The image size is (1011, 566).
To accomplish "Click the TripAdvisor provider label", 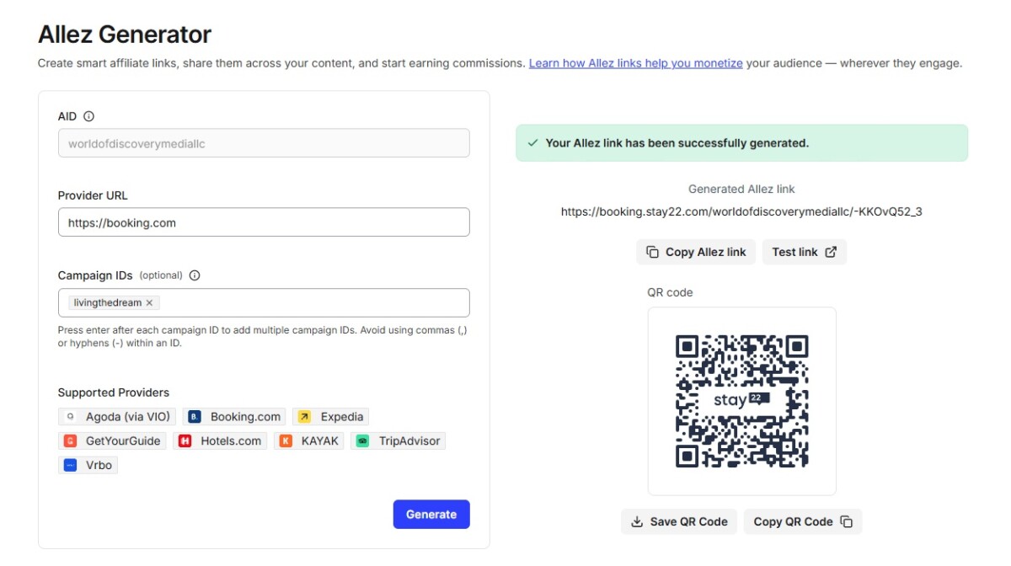I will click(x=409, y=441).
